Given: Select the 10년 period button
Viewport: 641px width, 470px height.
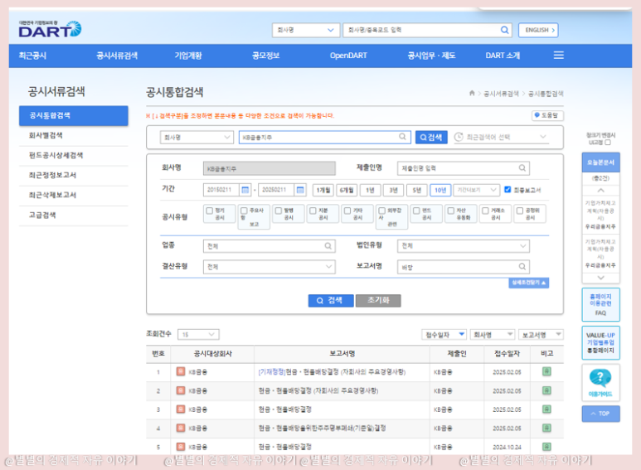Looking at the screenshot, I should [440, 190].
